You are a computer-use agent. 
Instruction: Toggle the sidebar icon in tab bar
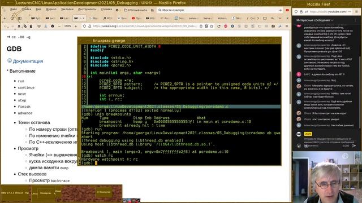[20, 18]
